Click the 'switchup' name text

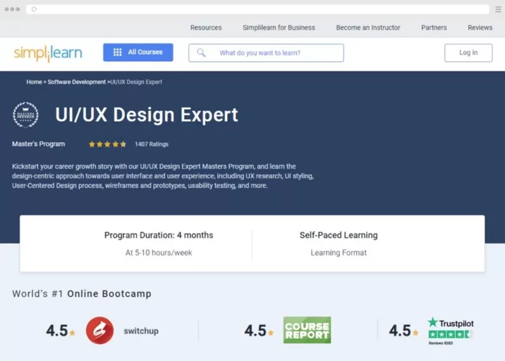(x=141, y=331)
